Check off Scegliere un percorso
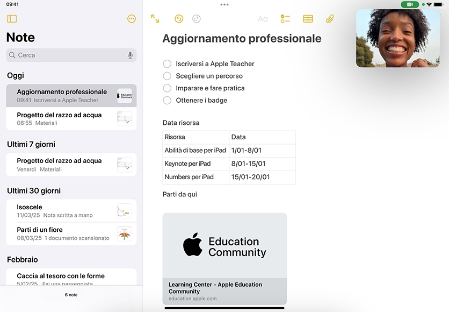Image resolution: width=449 pixels, height=312 pixels. click(167, 76)
